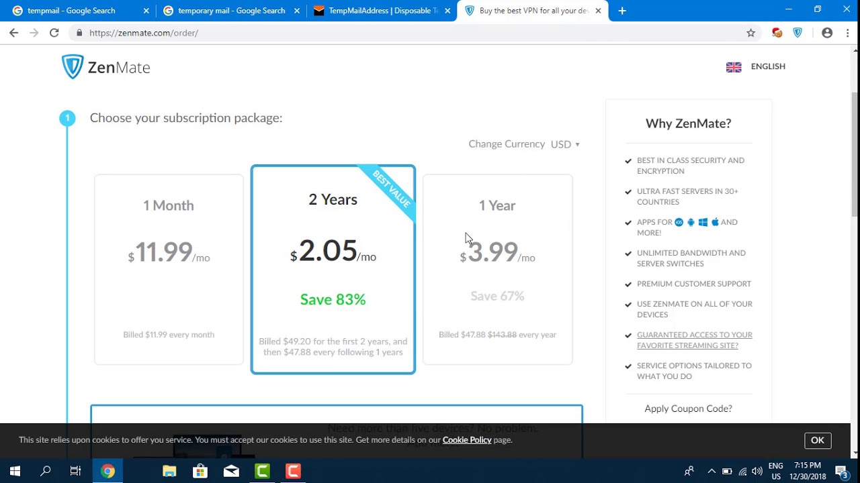Image resolution: width=860 pixels, height=483 pixels.
Task: Open the USD currency dropdown
Action: 565,144
